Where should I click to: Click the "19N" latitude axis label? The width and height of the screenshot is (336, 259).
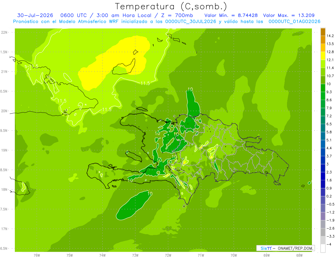point(4,150)
